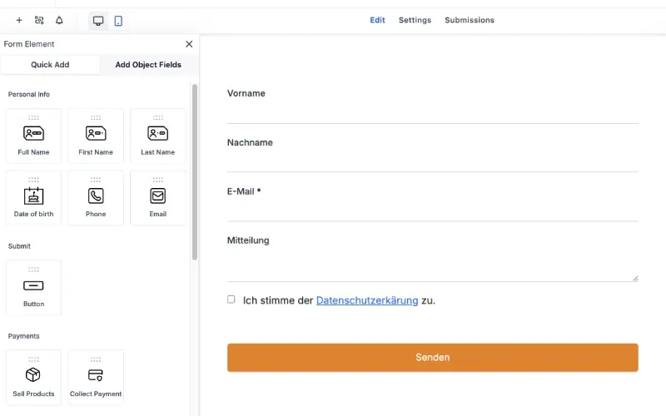Add the First Name field element
The image size is (666, 416).
96,136
